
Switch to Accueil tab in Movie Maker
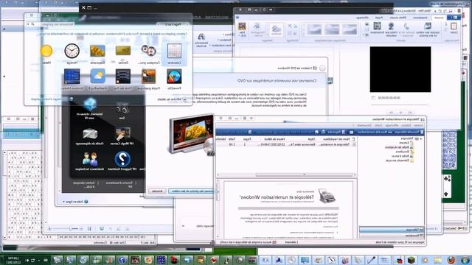click(439, 18)
